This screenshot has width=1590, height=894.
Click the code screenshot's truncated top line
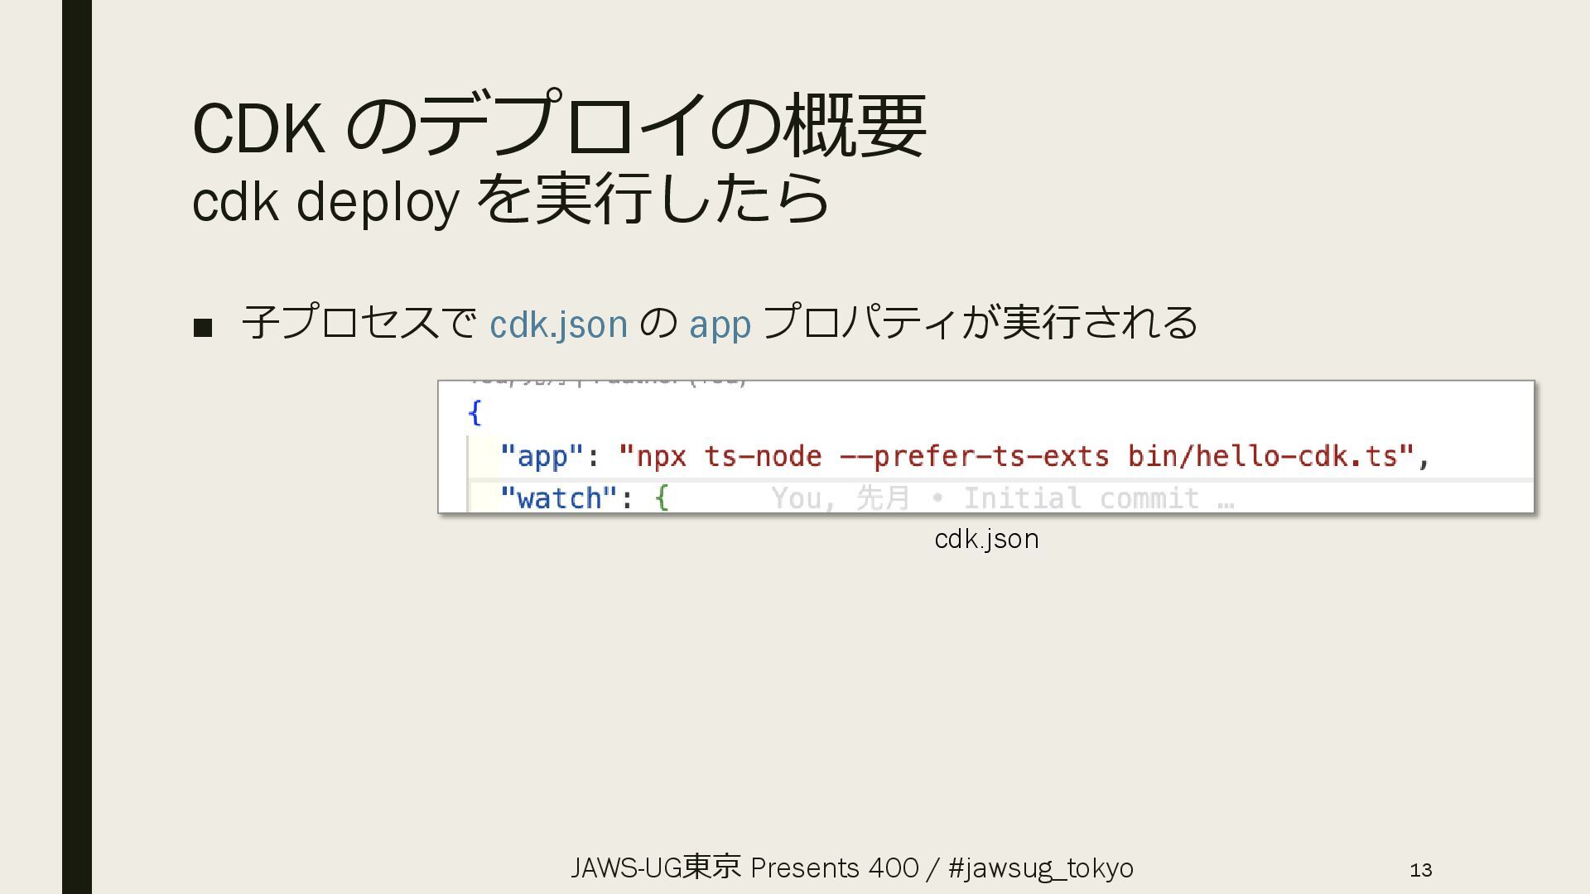[609, 382]
